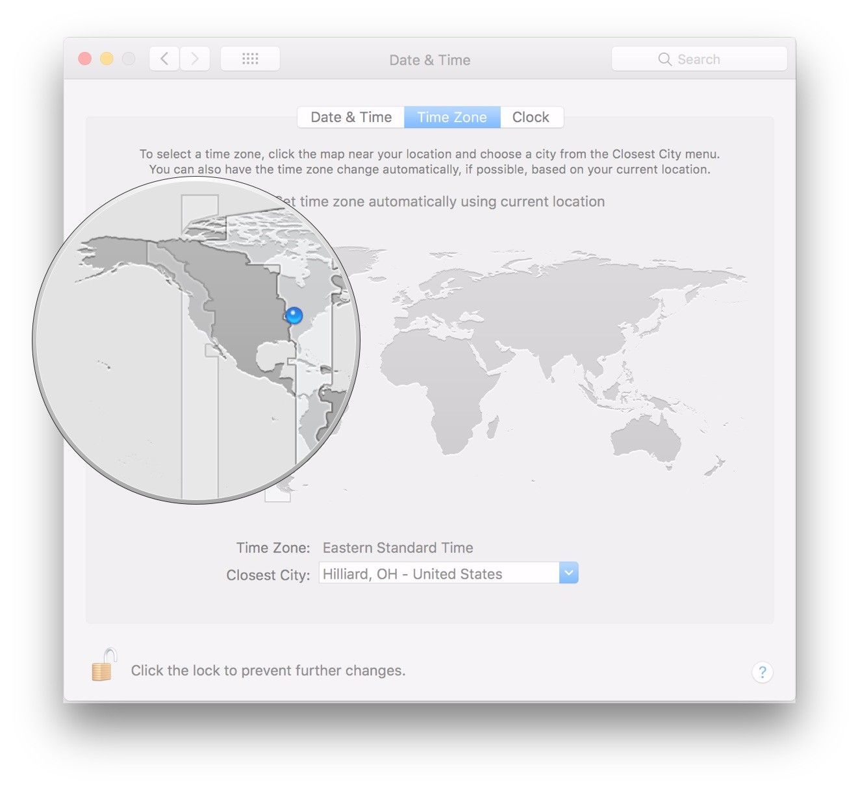
Task: Select the Time Zone tab
Action: pyautogui.click(x=452, y=118)
